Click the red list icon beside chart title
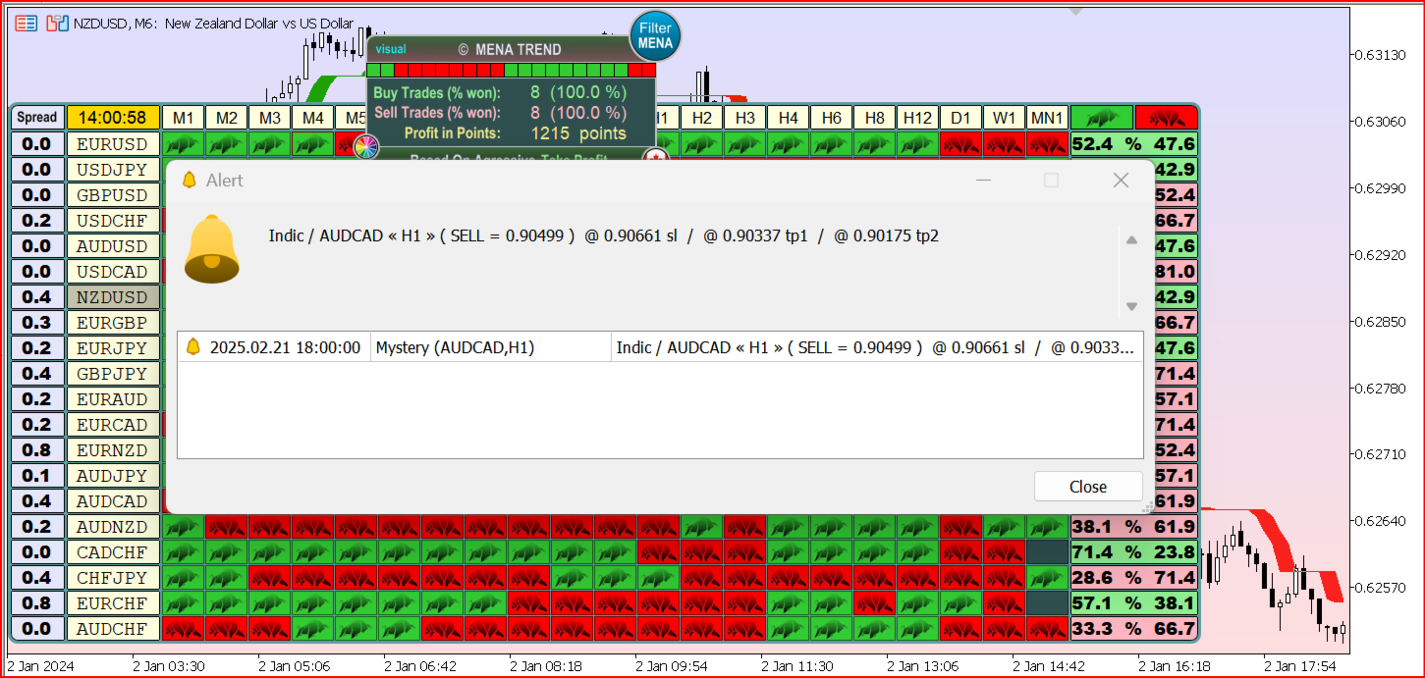This screenshot has width=1425, height=678. 27,24
